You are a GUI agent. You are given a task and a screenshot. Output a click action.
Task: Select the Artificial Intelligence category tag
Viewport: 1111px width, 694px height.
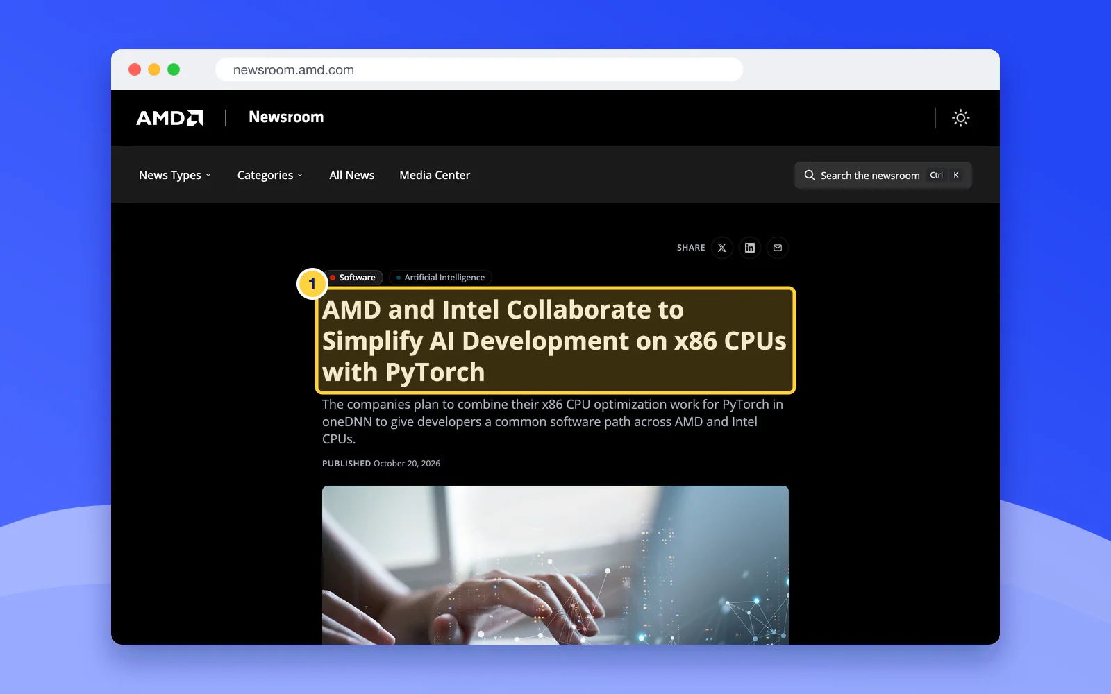click(440, 278)
